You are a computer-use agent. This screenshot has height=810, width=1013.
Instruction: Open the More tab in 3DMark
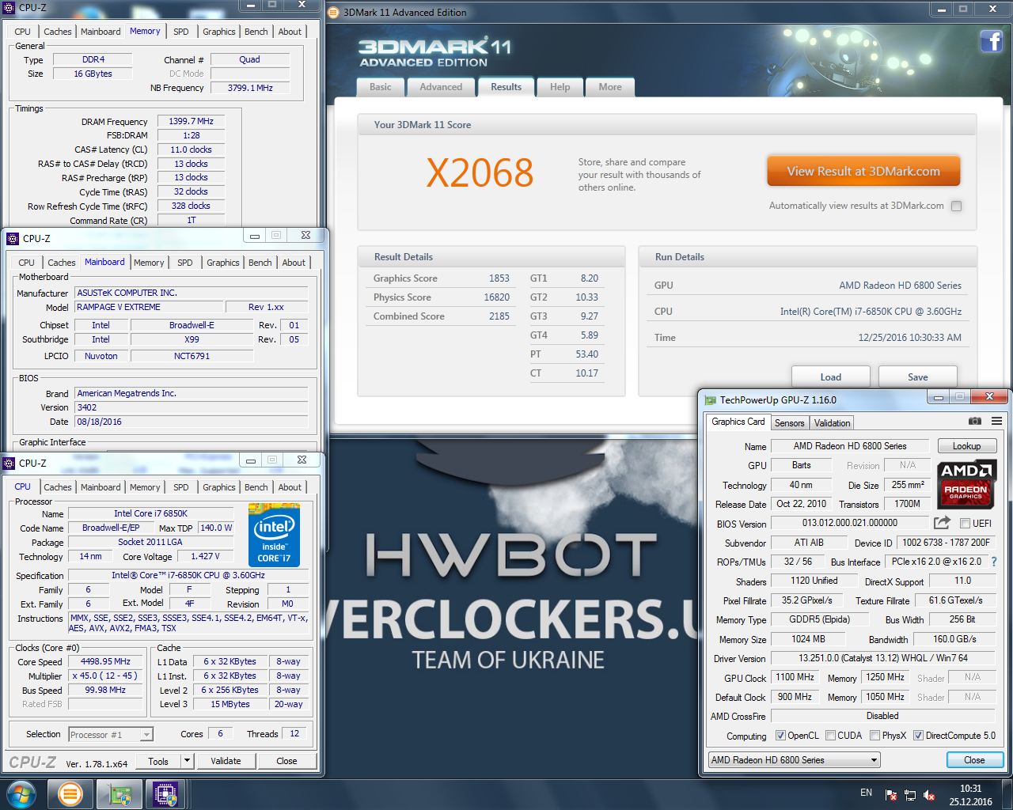click(x=610, y=87)
